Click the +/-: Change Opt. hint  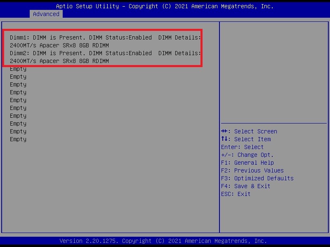[247, 155]
